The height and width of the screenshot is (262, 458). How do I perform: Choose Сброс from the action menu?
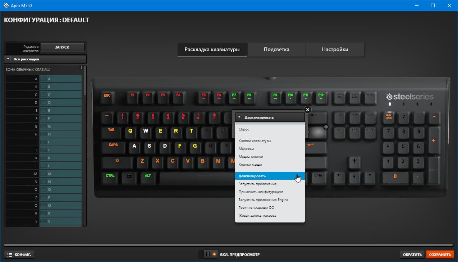point(270,129)
